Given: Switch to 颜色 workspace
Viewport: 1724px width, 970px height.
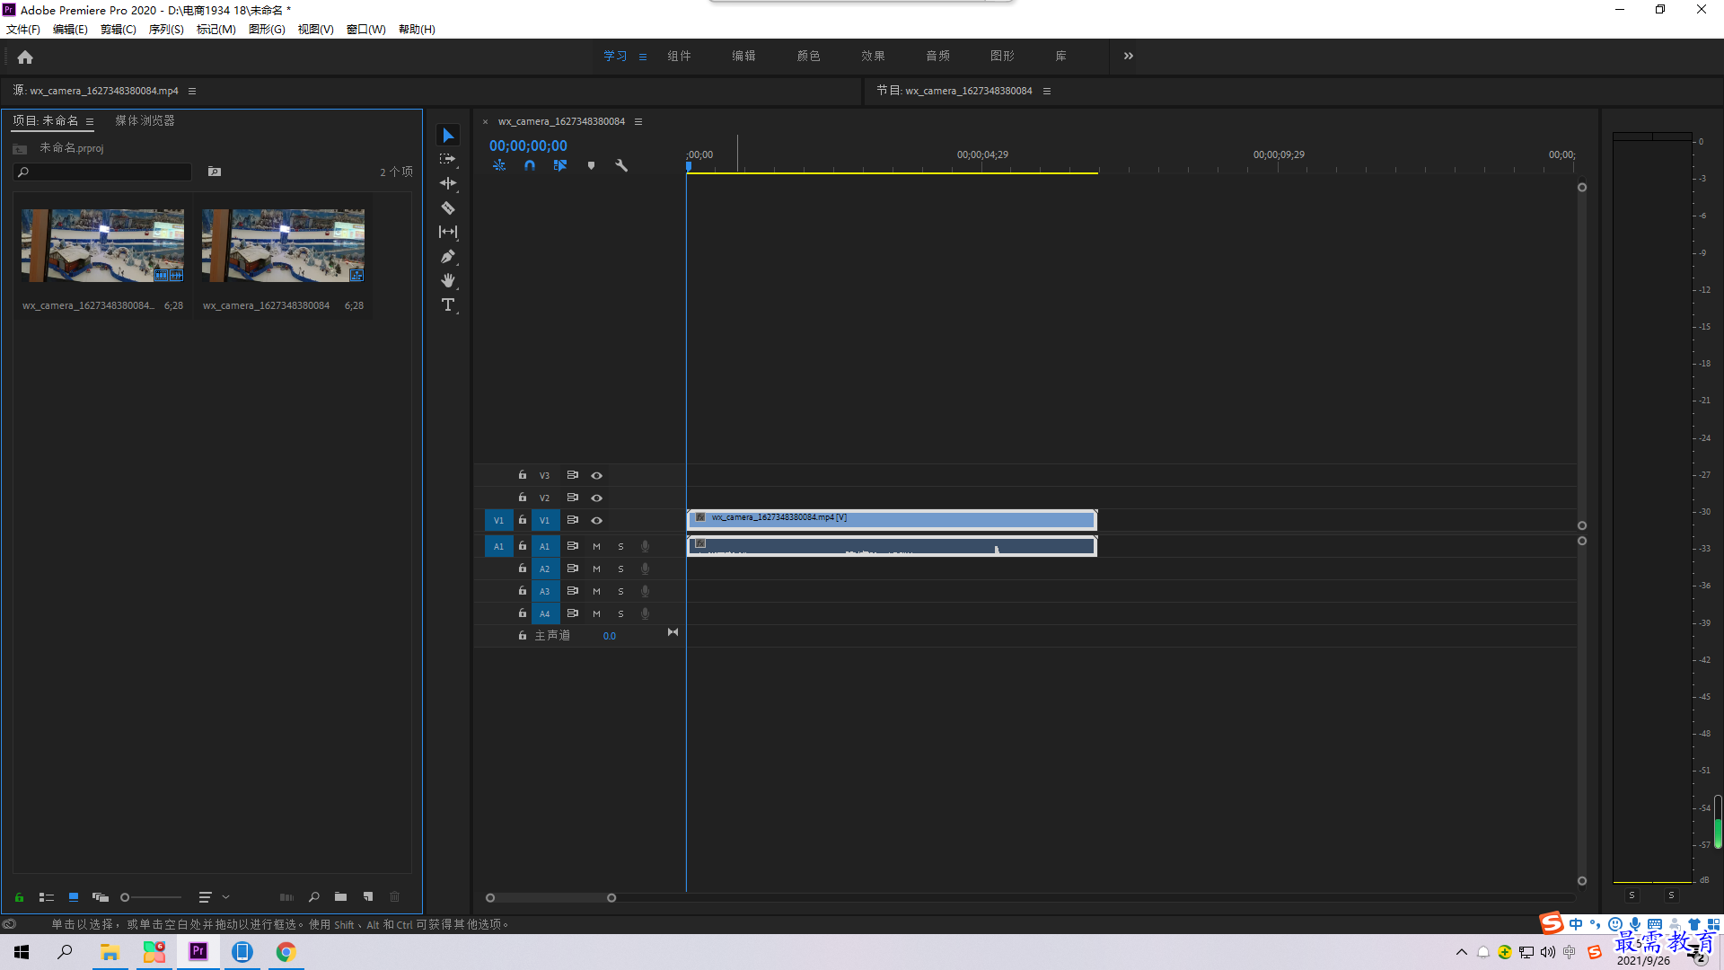Looking at the screenshot, I should 808,56.
